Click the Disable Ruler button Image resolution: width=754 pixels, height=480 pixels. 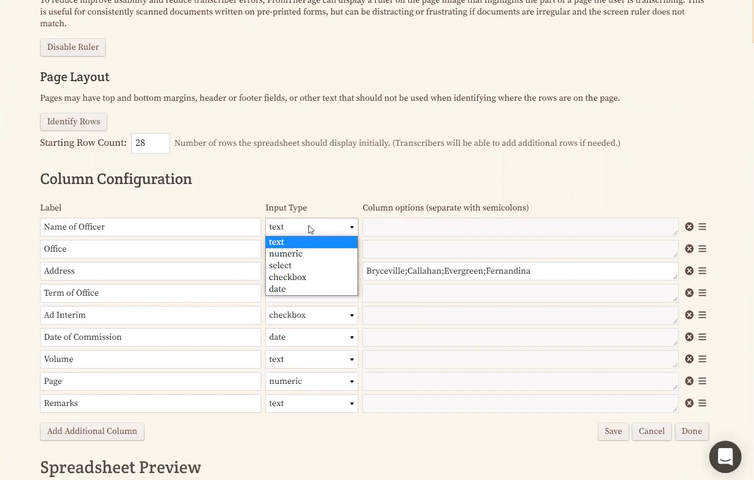(x=73, y=47)
